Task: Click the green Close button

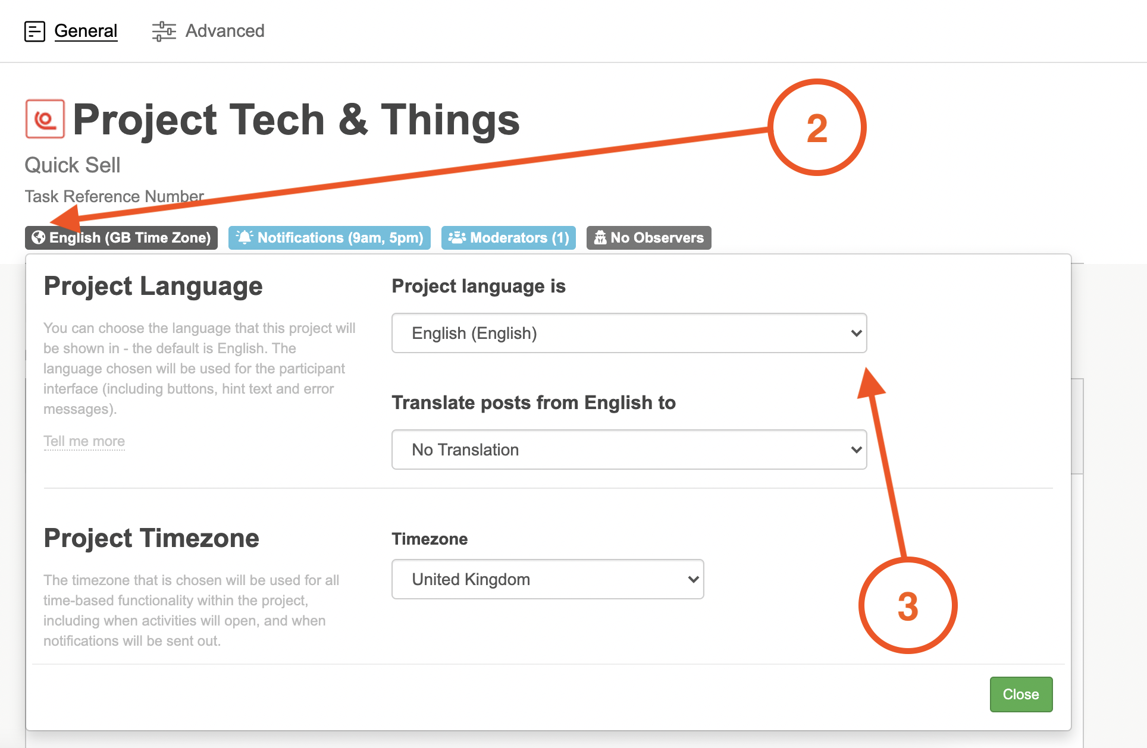Action: pos(1021,694)
